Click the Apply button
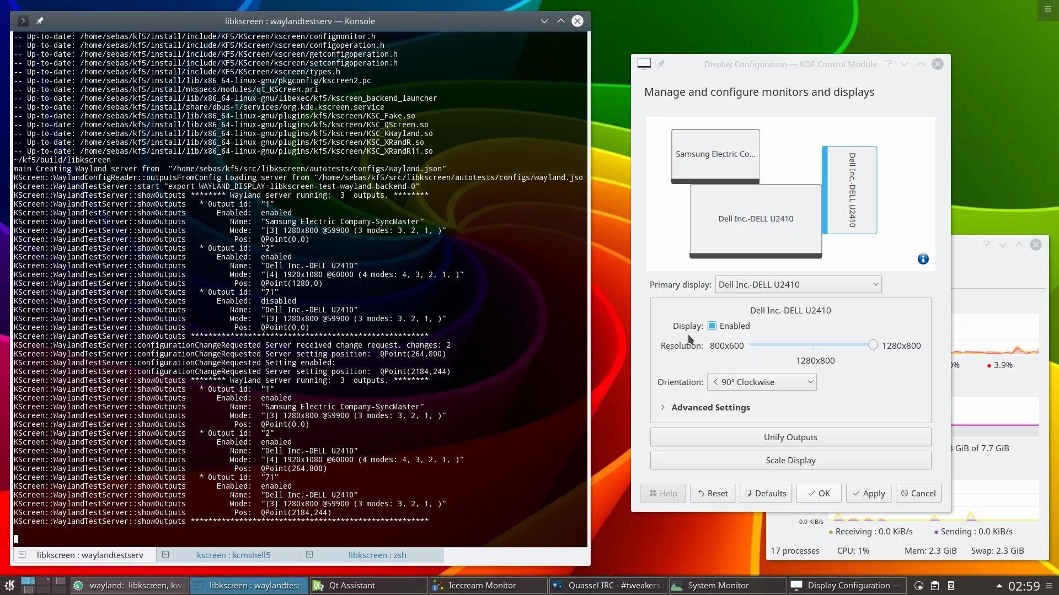 tap(868, 493)
